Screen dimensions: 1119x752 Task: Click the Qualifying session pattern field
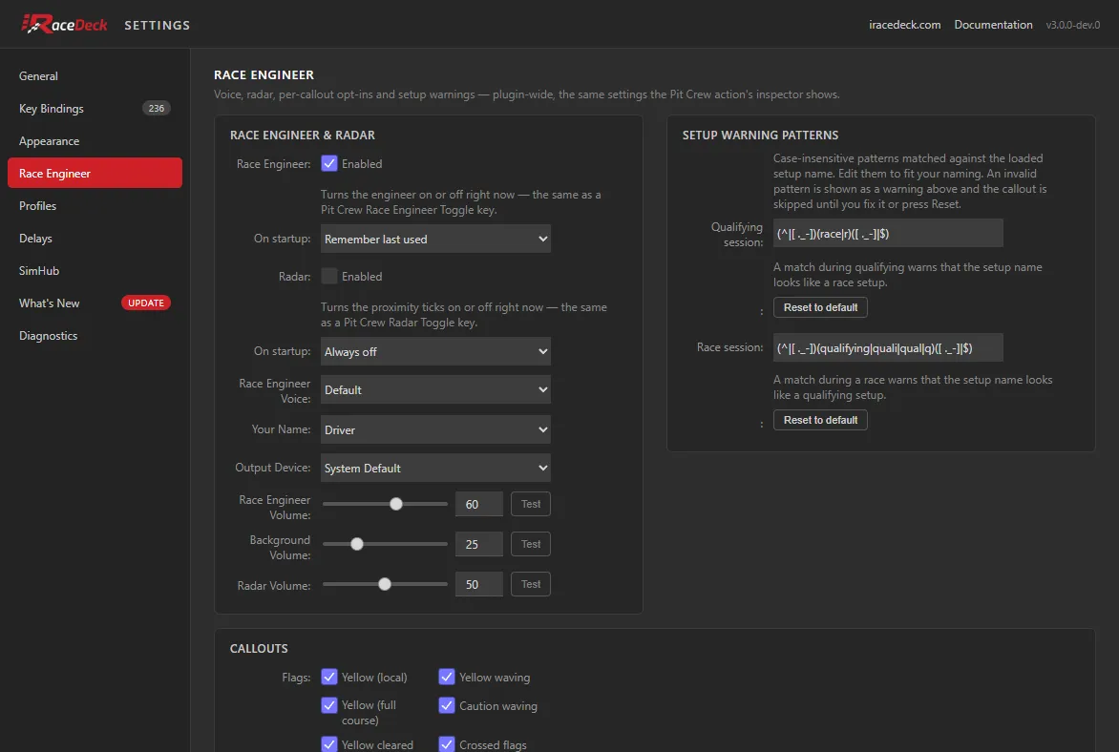888,233
